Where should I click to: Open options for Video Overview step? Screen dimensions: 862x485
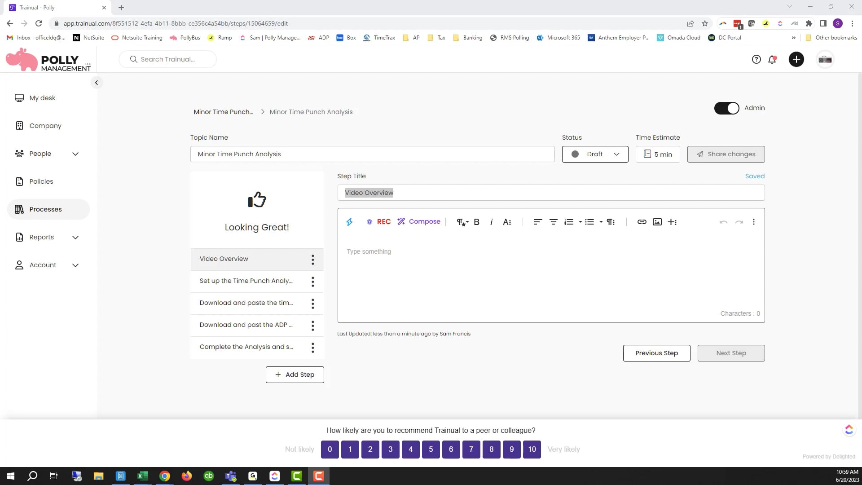coord(313,260)
